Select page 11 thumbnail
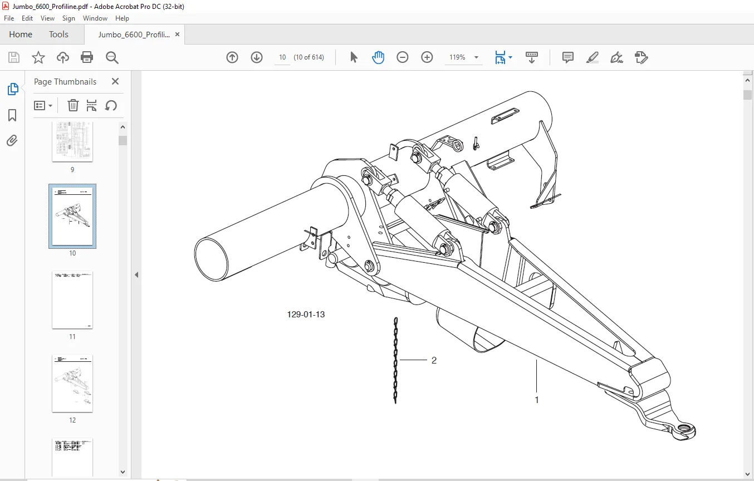The image size is (754, 481). click(72, 300)
